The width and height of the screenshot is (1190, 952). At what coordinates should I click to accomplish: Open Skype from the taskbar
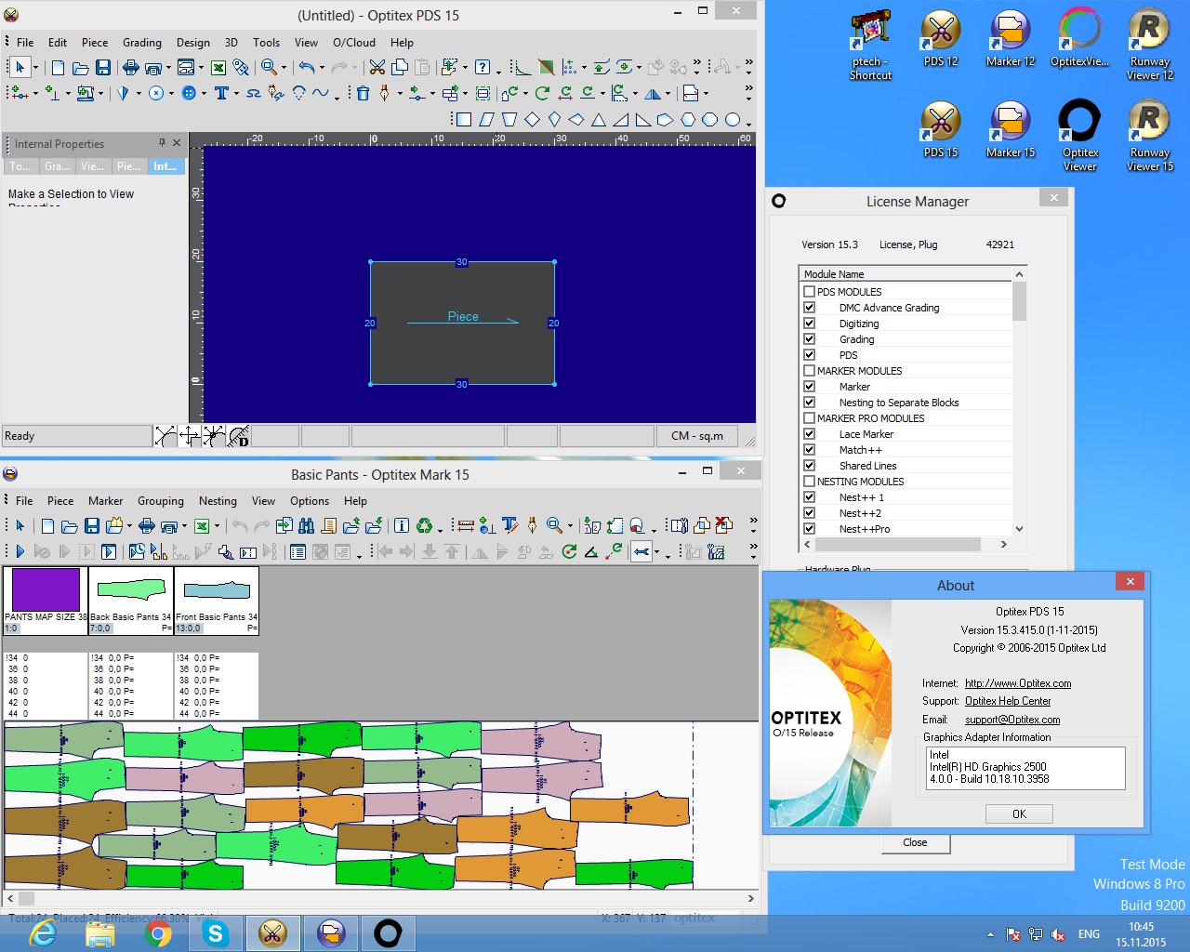coord(216,932)
